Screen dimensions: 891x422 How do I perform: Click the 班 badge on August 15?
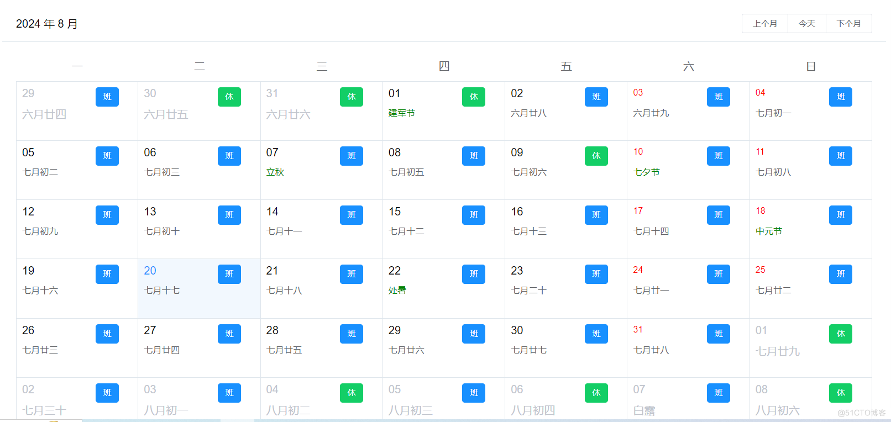coord(474,215)
